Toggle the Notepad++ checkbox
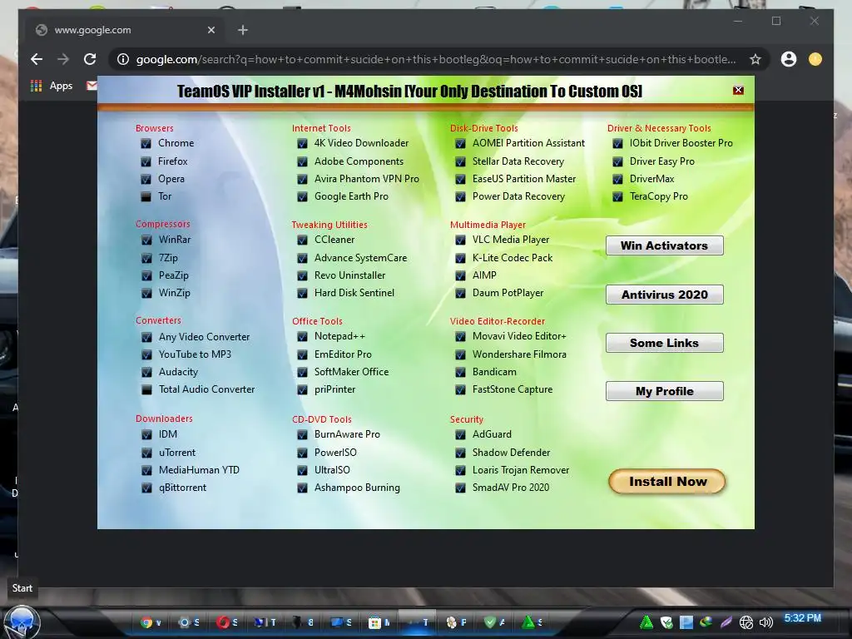The height and width of the screenshot is (639, 852). [302, 337]
